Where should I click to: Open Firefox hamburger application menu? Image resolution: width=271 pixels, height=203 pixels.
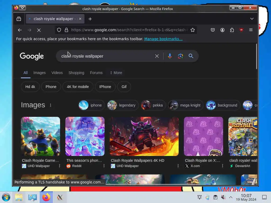pyautogui.click(x=251, y=30)
